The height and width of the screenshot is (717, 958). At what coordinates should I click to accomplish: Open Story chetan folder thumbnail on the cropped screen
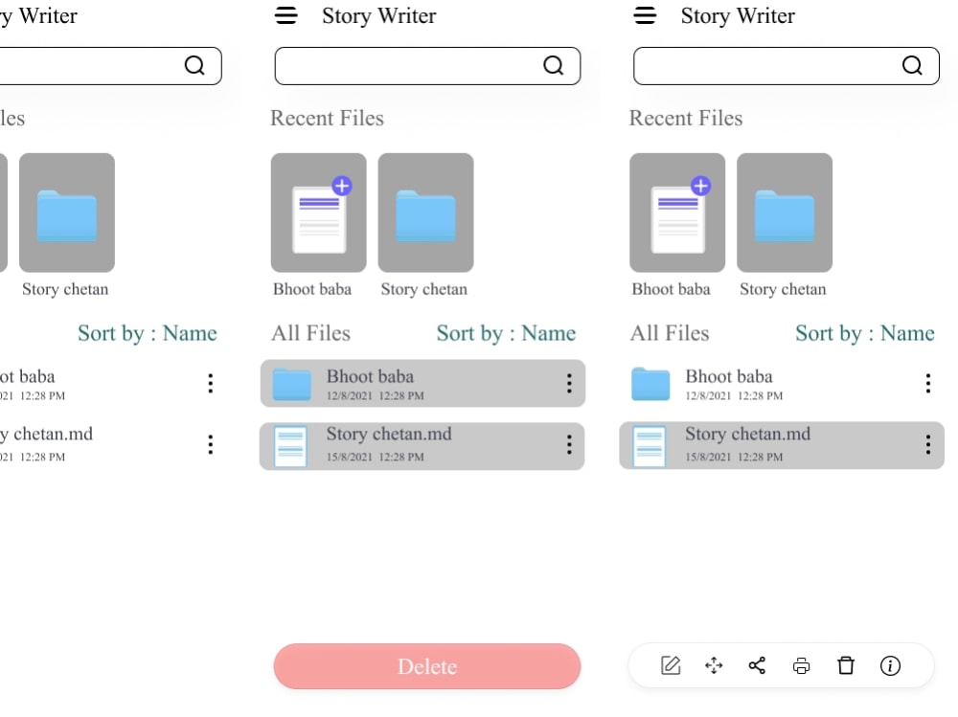pos(67,213)
